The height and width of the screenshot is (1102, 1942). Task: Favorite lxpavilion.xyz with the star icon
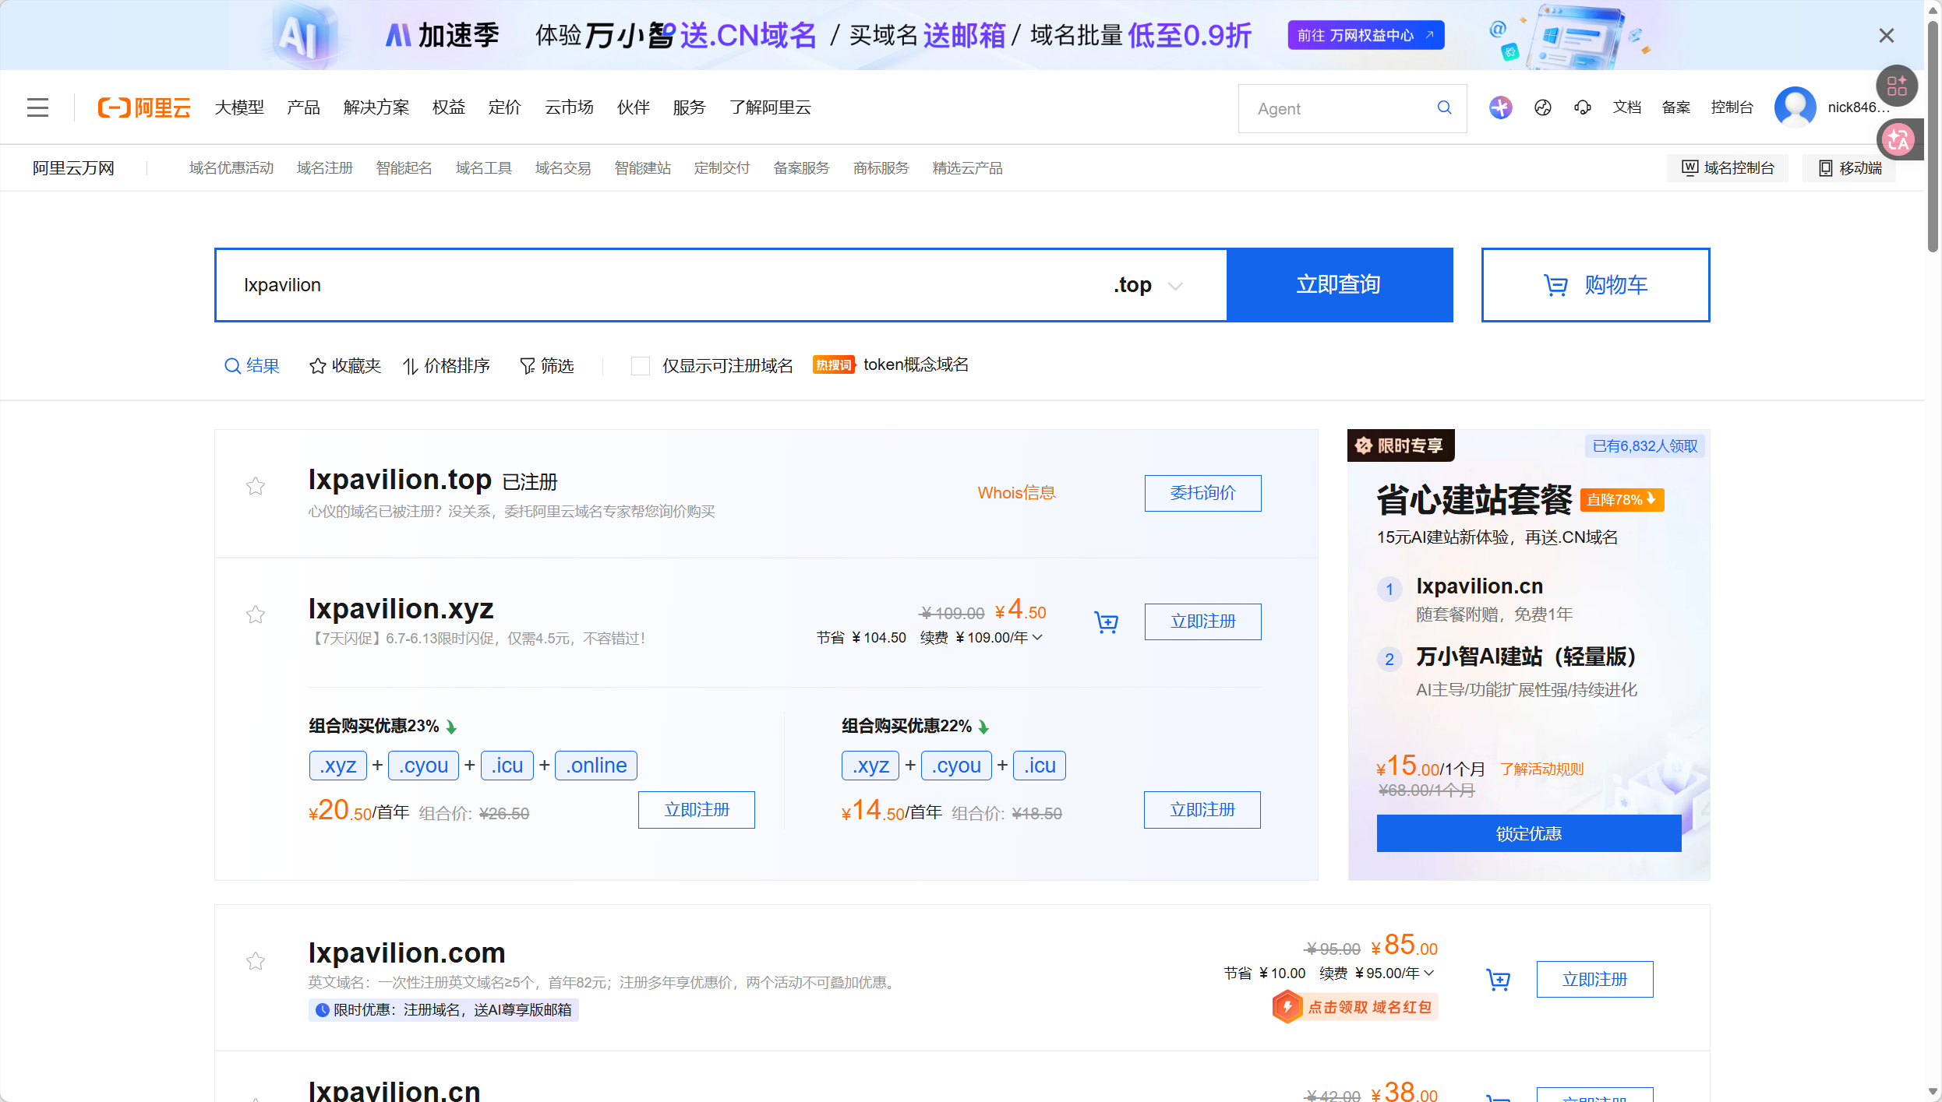[256, 614]
